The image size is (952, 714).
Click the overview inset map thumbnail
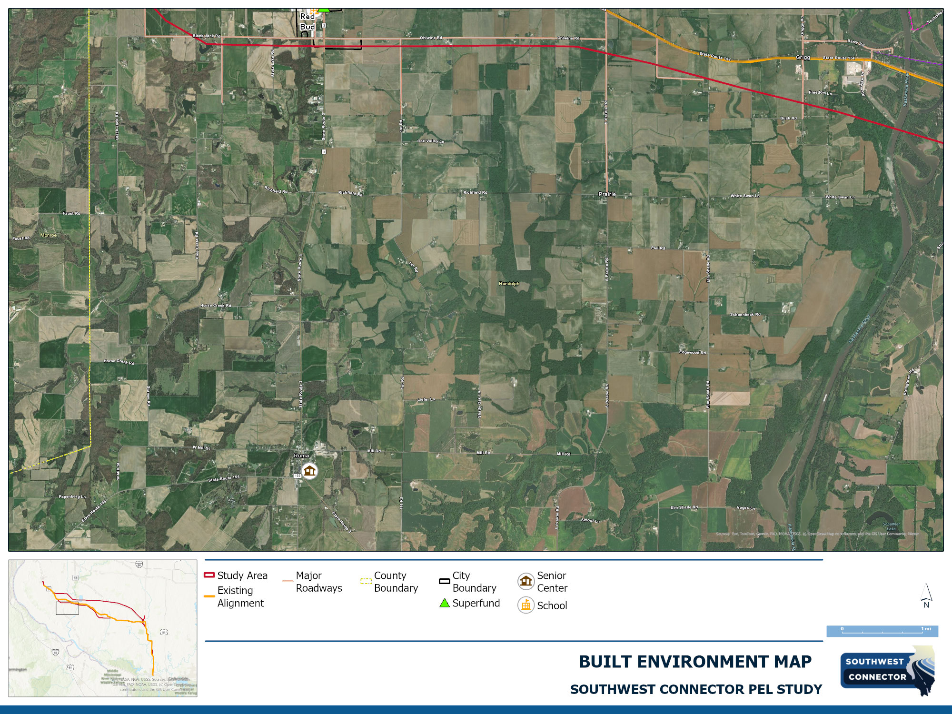pos(103,628)
